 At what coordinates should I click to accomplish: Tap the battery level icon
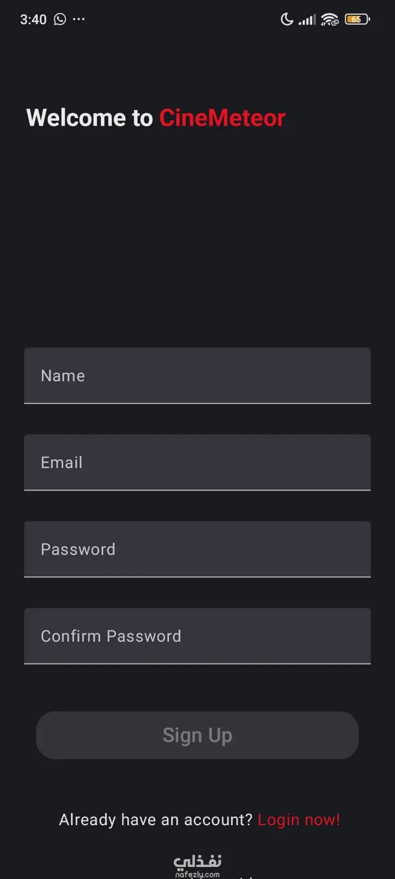pyautogui.click(x=357, y=20)
